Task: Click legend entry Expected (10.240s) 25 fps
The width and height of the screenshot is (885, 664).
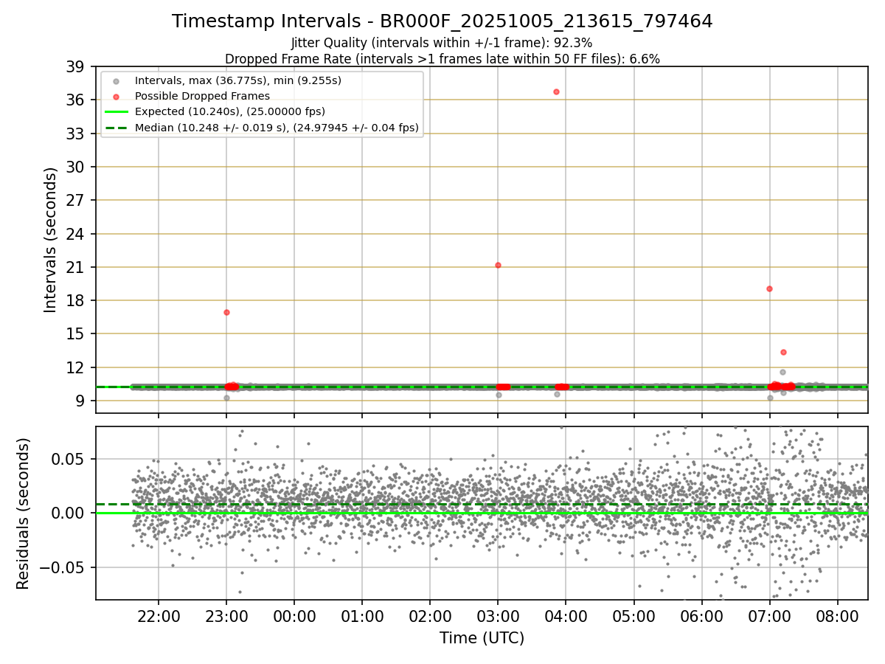Action: [x=230, y=111]
